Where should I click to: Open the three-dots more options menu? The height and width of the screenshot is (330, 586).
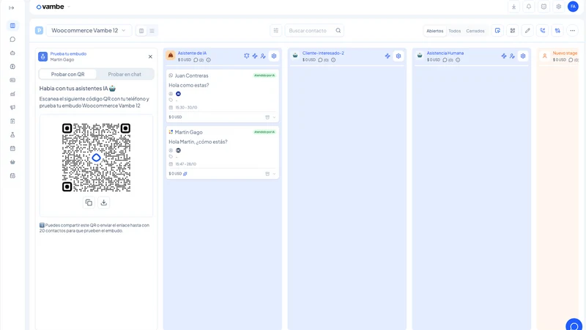point(573,31)
